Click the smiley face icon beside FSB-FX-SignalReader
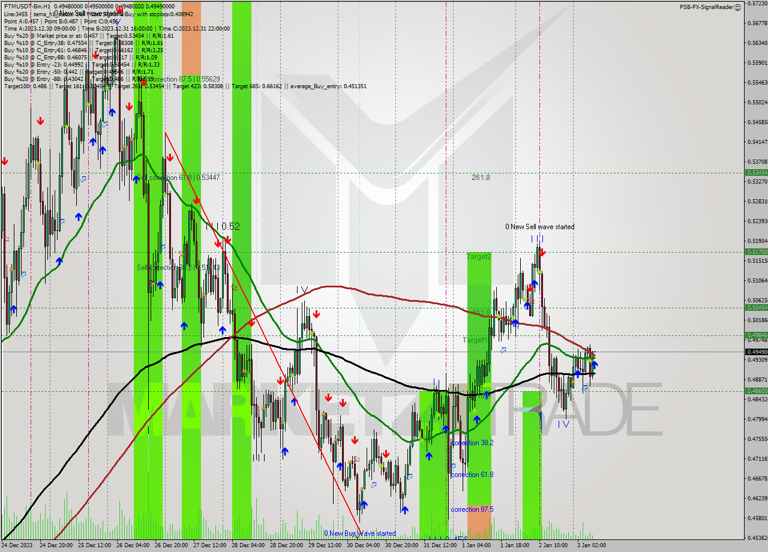768x552 pixels. tap(737, 7)
